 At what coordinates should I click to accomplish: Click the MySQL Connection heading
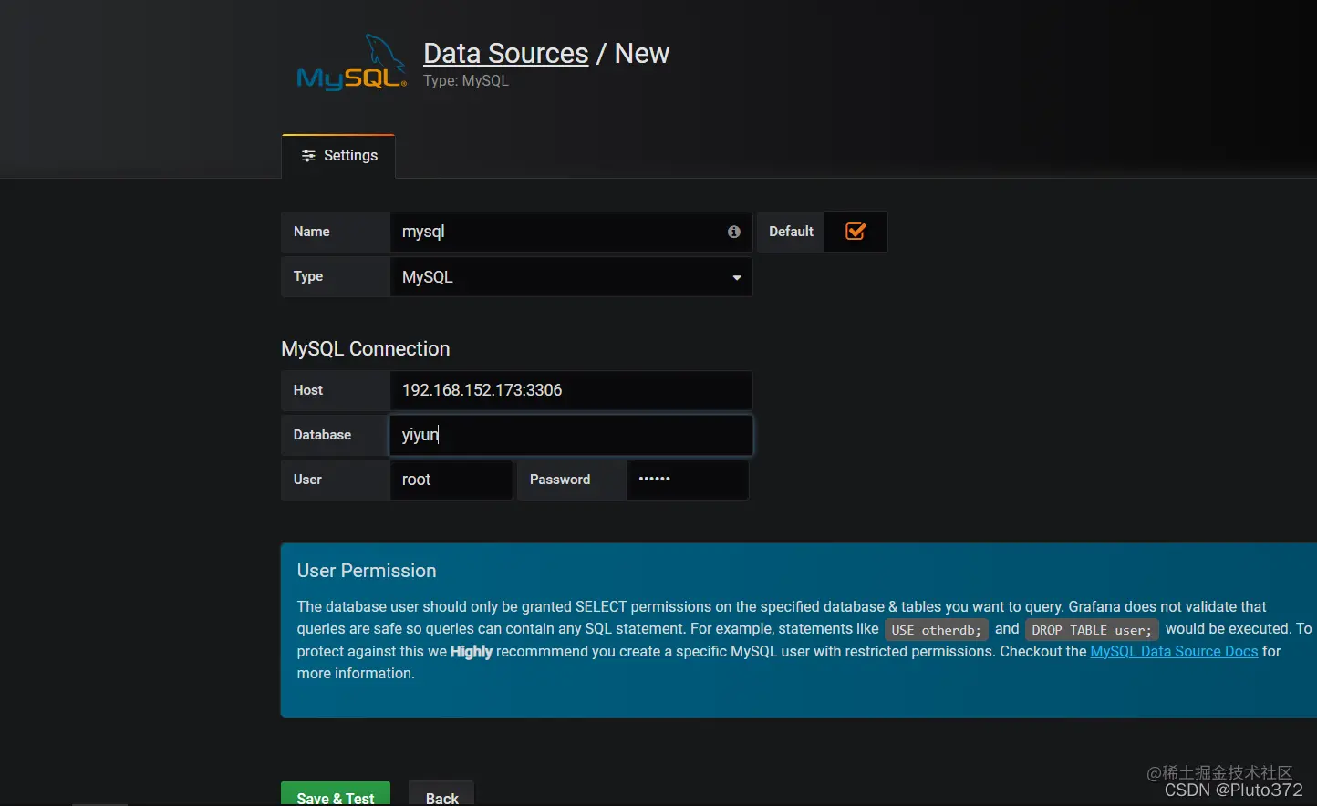tap(366, 349)
